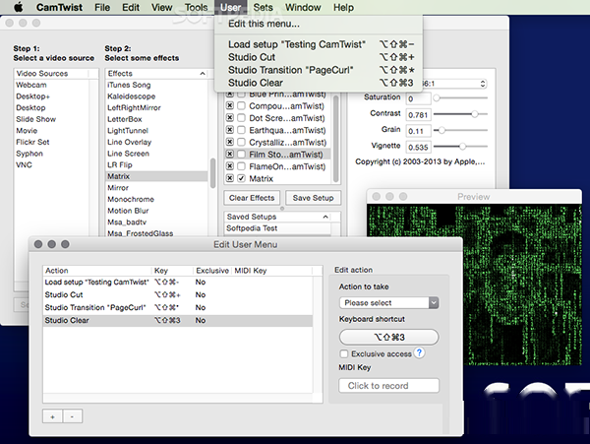This screenshot has height=444, width=590.
Task: Remove the Earthqua...amTwist) effect via X icon
Action: click(230, 130)
